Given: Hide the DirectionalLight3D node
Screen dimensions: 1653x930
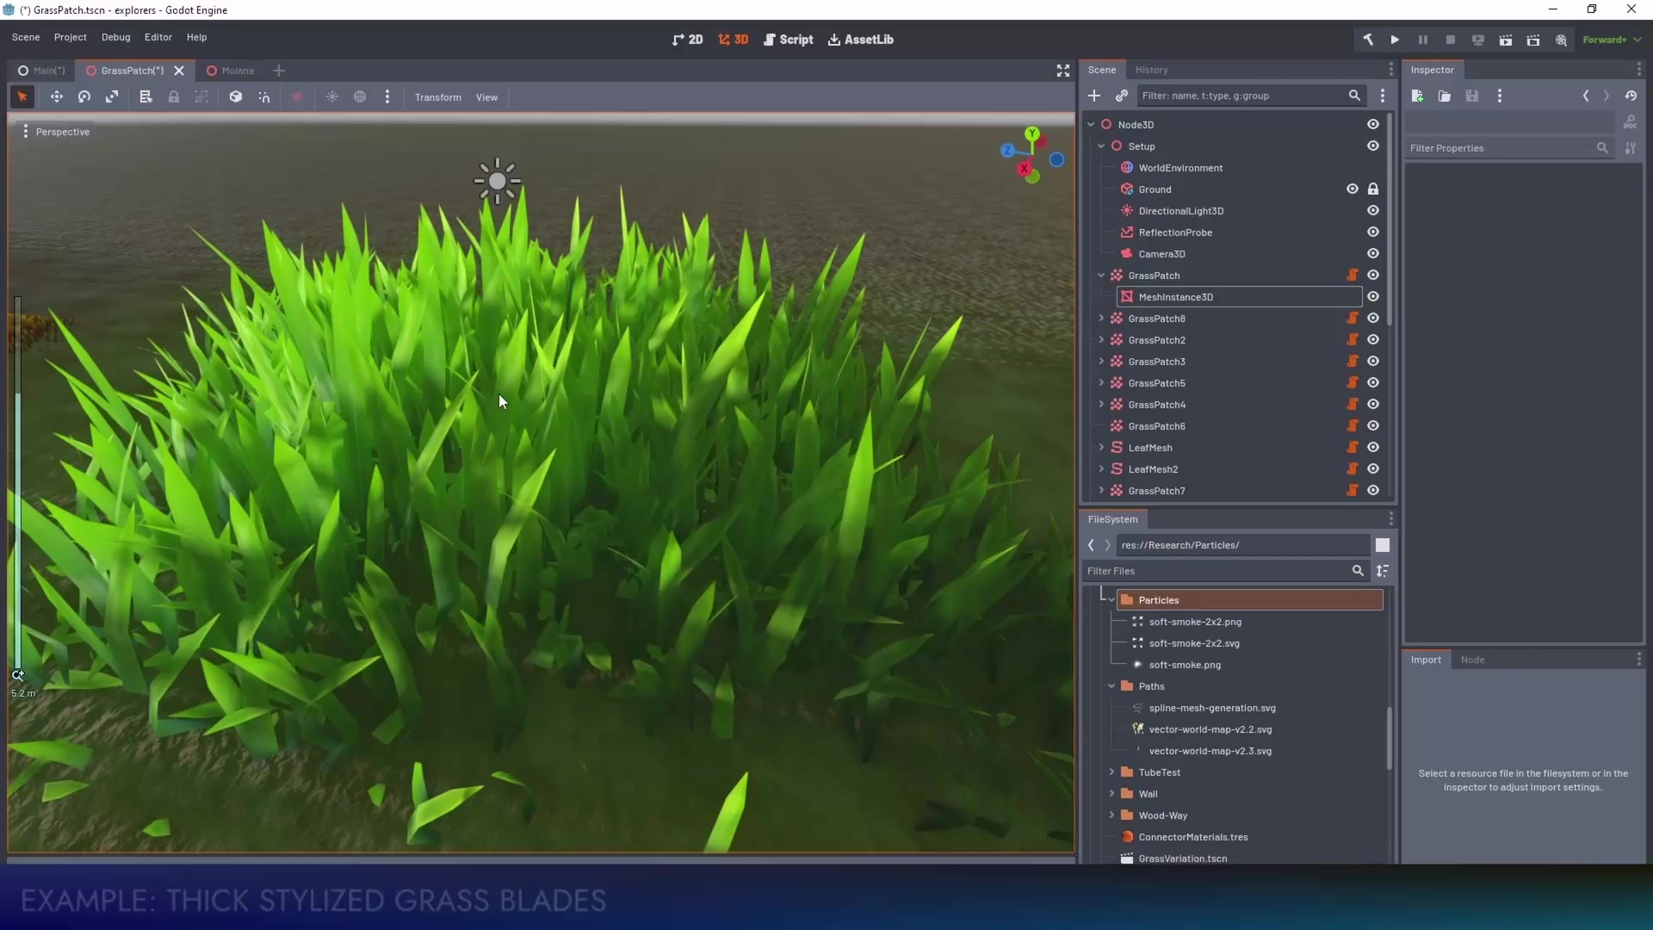Looking at the screenshot, I should (x=1373, y=211).
